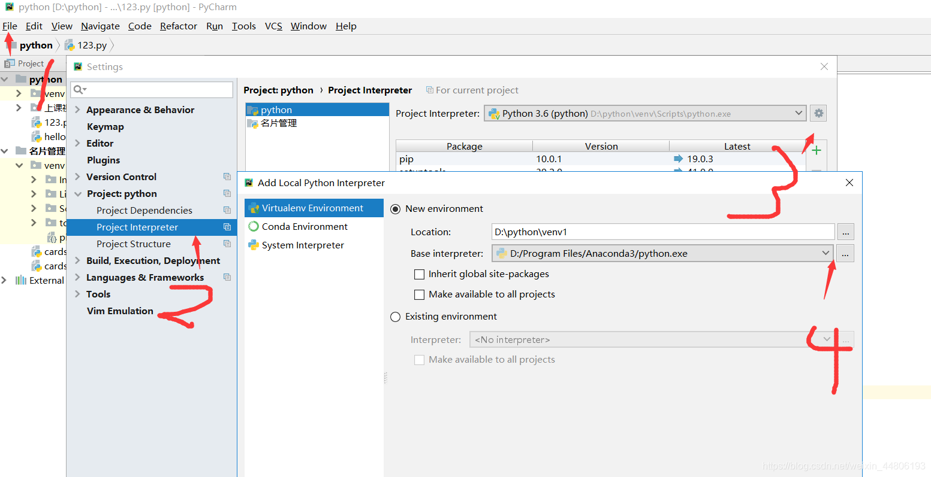Viewport: 931px width, 477px height.
Task: Click the Project tool window icon
Action: click(x=9, y=63)
